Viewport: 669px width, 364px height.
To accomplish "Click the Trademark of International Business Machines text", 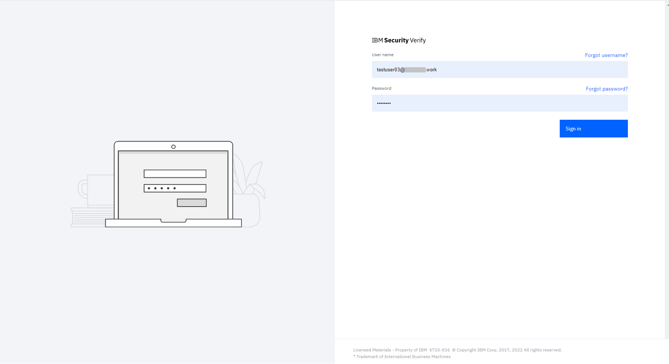I will (x=402, y=357).
